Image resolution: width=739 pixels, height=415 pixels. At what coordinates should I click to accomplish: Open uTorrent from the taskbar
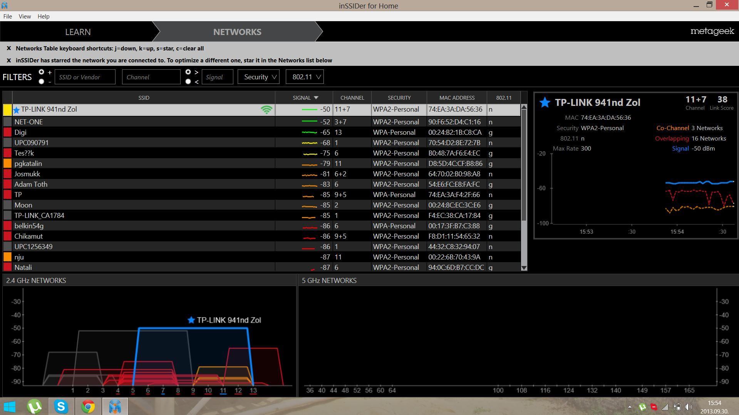point(35,407)
